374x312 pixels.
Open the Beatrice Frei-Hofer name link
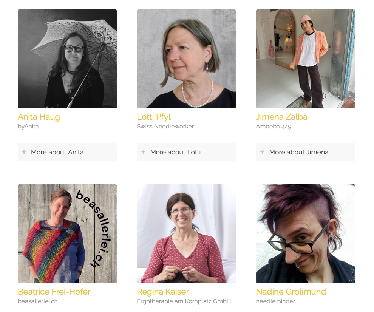pyautogui.click(x=54, y=292)
